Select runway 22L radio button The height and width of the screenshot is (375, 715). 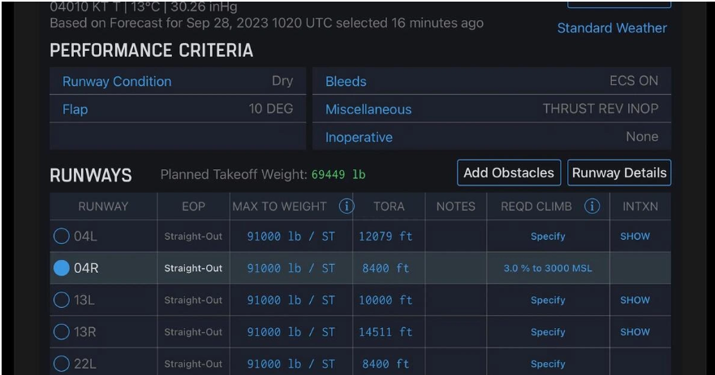pos(62,364)
